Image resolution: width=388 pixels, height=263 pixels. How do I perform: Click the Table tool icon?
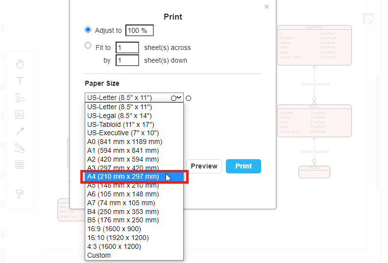click(20, 165)
